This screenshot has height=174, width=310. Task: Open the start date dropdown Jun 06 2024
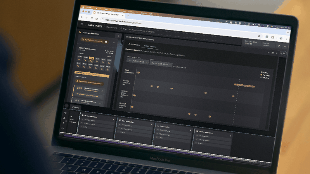pos(138,61)
